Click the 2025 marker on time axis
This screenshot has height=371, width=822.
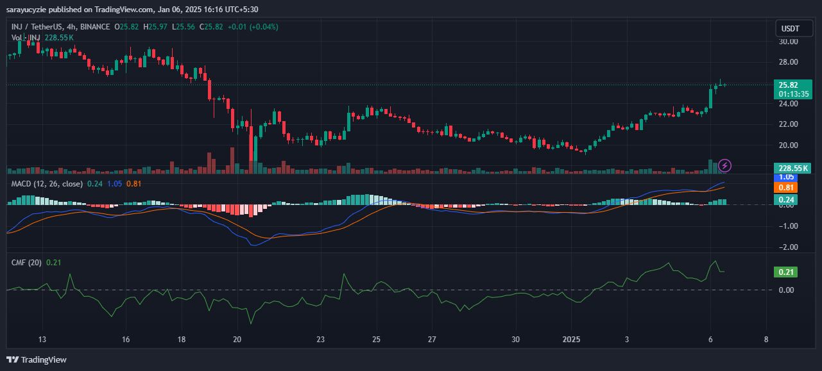(571, 339)
